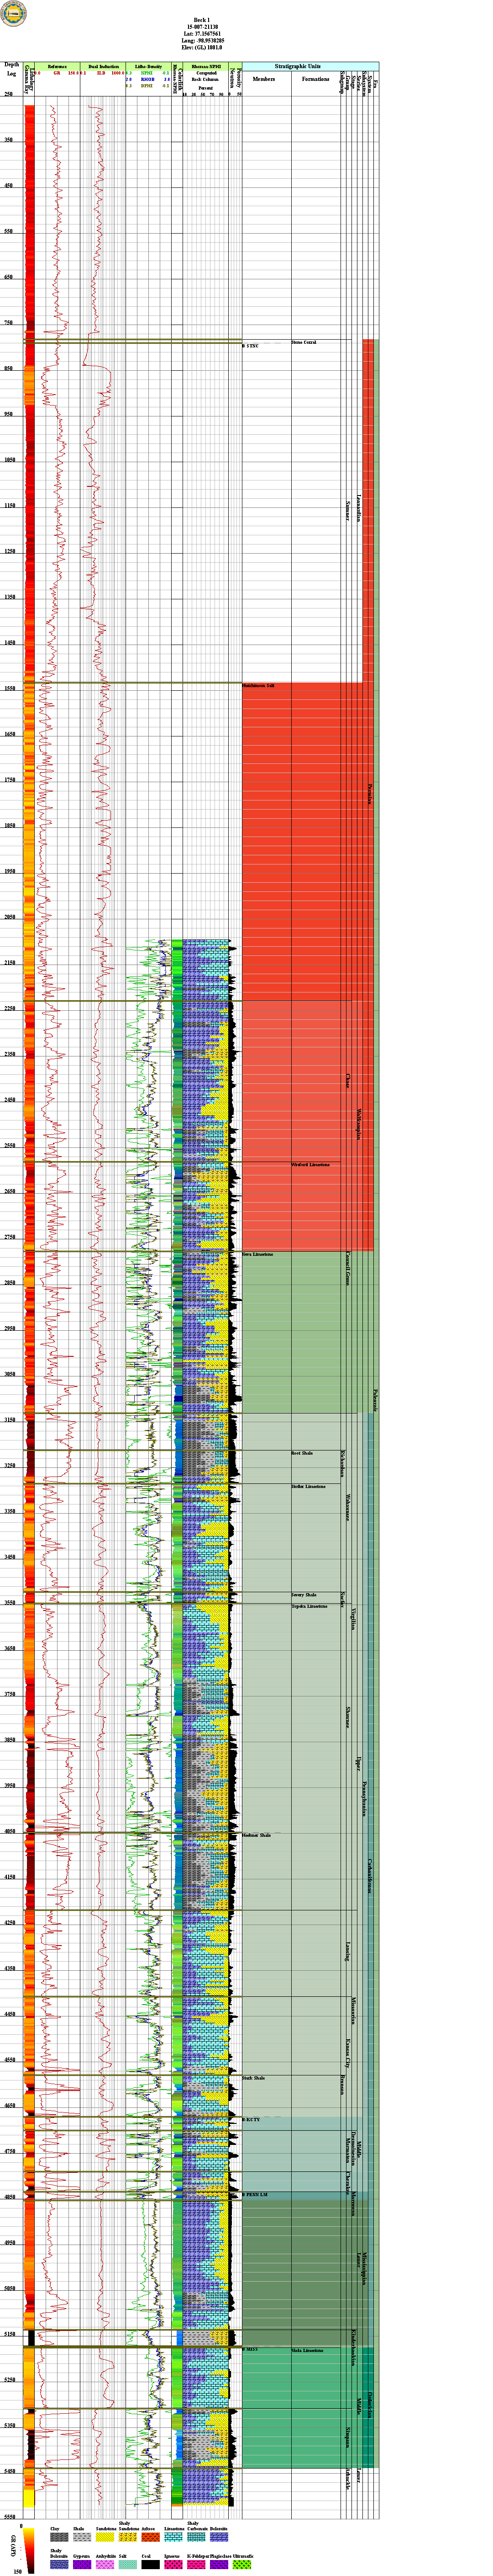Select the Clay lithology legend swatch
Image resolution: width=493 pixels, height=2576 pixels.
tap(59, 2537)
